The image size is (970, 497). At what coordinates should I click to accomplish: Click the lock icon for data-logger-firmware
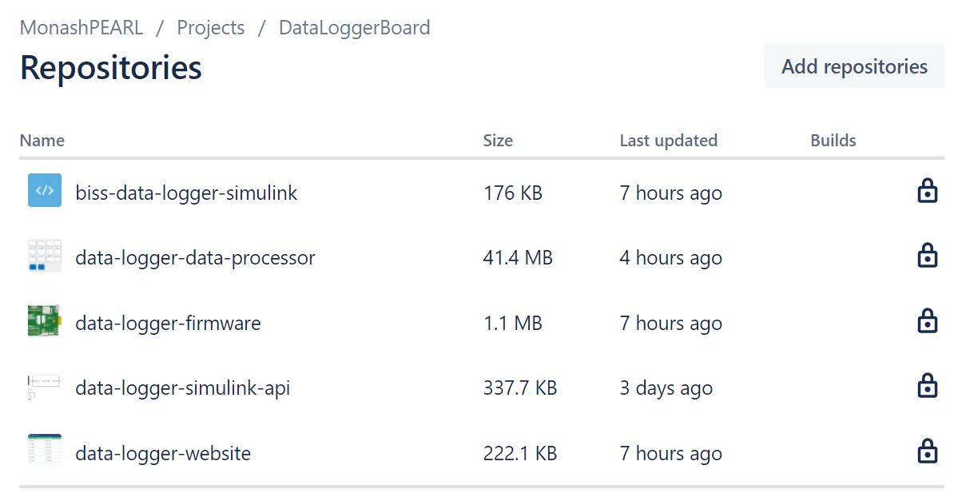tap(927, 321)
